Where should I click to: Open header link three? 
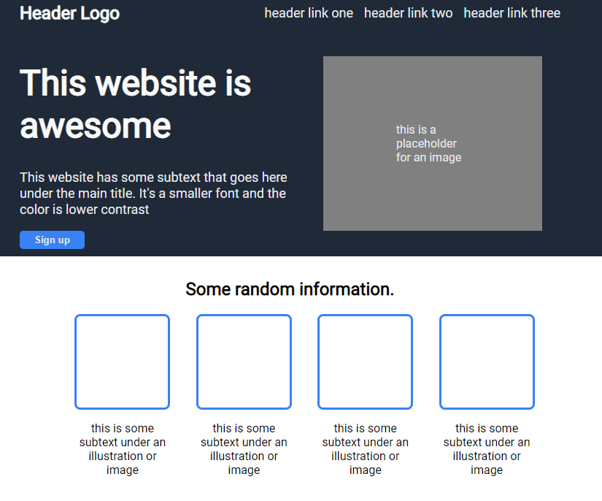(x=512, y=13)
